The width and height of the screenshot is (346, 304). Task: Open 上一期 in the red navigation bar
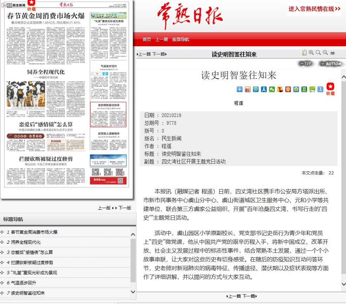click(x=161, y=40)
